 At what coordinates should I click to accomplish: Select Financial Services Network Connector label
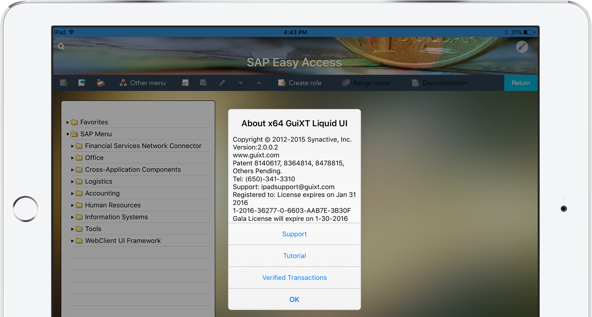tap(143, 146)
